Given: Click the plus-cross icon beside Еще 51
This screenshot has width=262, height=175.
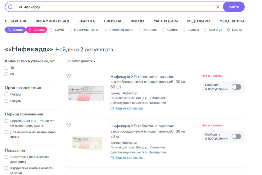Looking at the screenshot, I should [x=229, y=30].
